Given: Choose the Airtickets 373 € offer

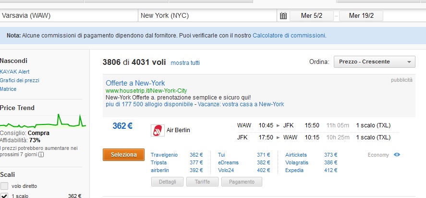Looking at the screenshot, I should pos(311,155).
